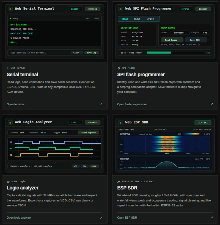Switch to the Dump tab
The width and height of the screenshot is (220, 225).
137,19
